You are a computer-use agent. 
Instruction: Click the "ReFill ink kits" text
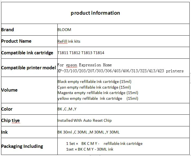(x=69, y=41)
